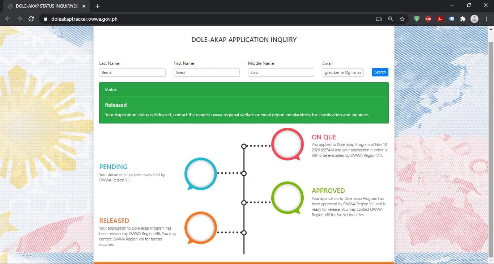Screen dimensions: 494x264
Task: Click the timeline node for RELEASED
Action: coord(244,232)
